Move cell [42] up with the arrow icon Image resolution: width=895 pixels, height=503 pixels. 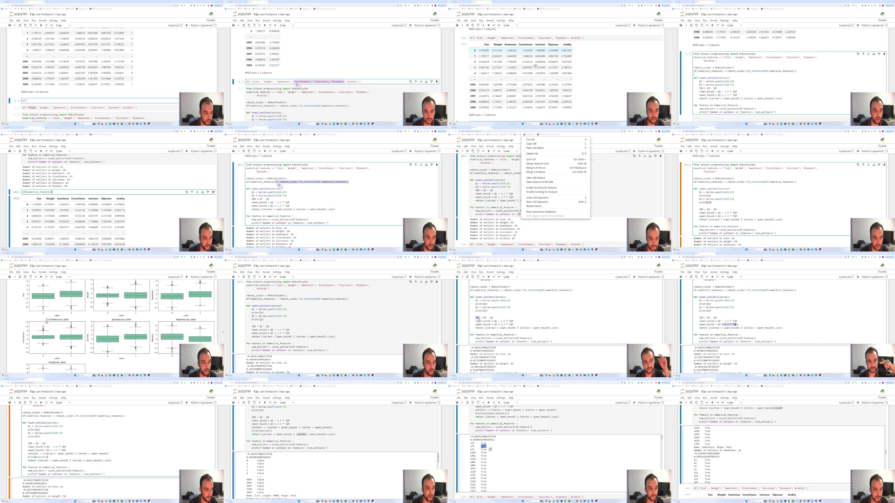192,192
